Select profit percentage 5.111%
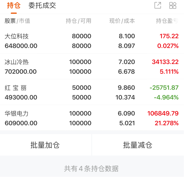This screenshot has width=184, height=177. point(169,72)
